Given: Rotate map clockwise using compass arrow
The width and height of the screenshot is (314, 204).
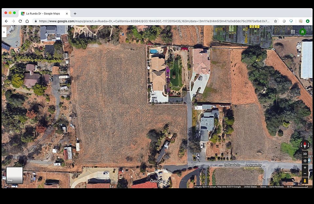Looking at the screenshot, I should pyautogui.click(x=308, y=145).
